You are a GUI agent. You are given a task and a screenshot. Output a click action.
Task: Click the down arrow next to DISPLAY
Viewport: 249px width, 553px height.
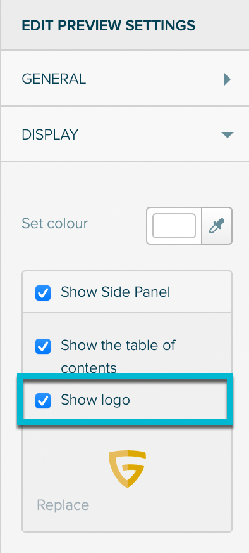pyautogui.click(x=227, y=134)
